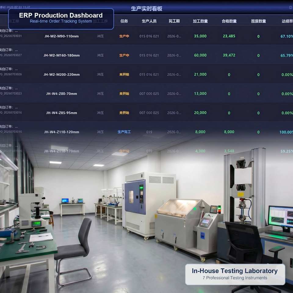
Task: Select product JH-W4-Z110-120mm
Action: point(61,132)
